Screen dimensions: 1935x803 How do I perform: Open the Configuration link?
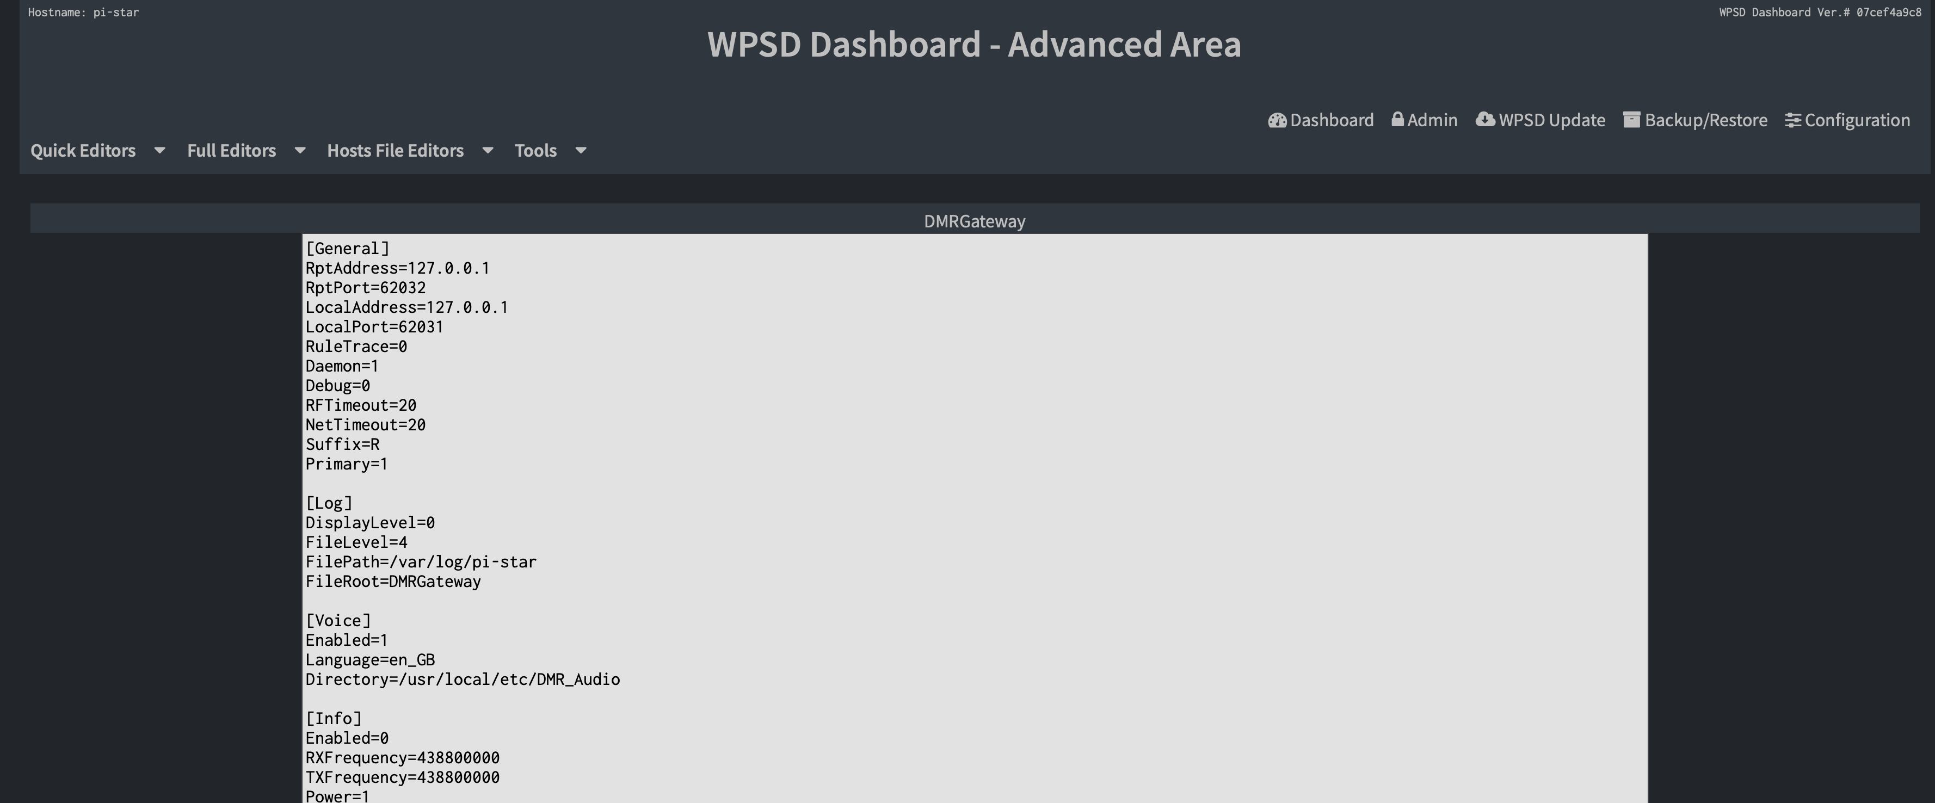coord(1847,120)
